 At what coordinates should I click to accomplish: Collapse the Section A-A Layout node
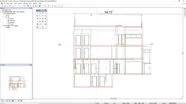[x=3, y=26]
